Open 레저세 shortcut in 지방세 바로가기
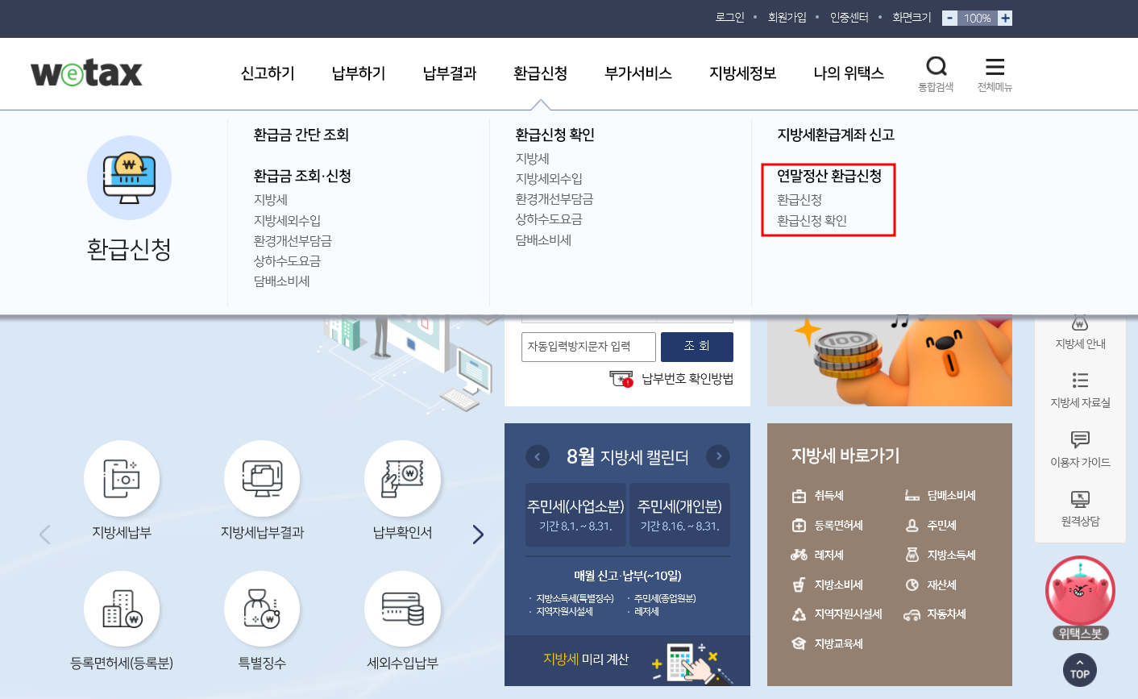Screen dimensions: 1138x699 click(818, 555)
